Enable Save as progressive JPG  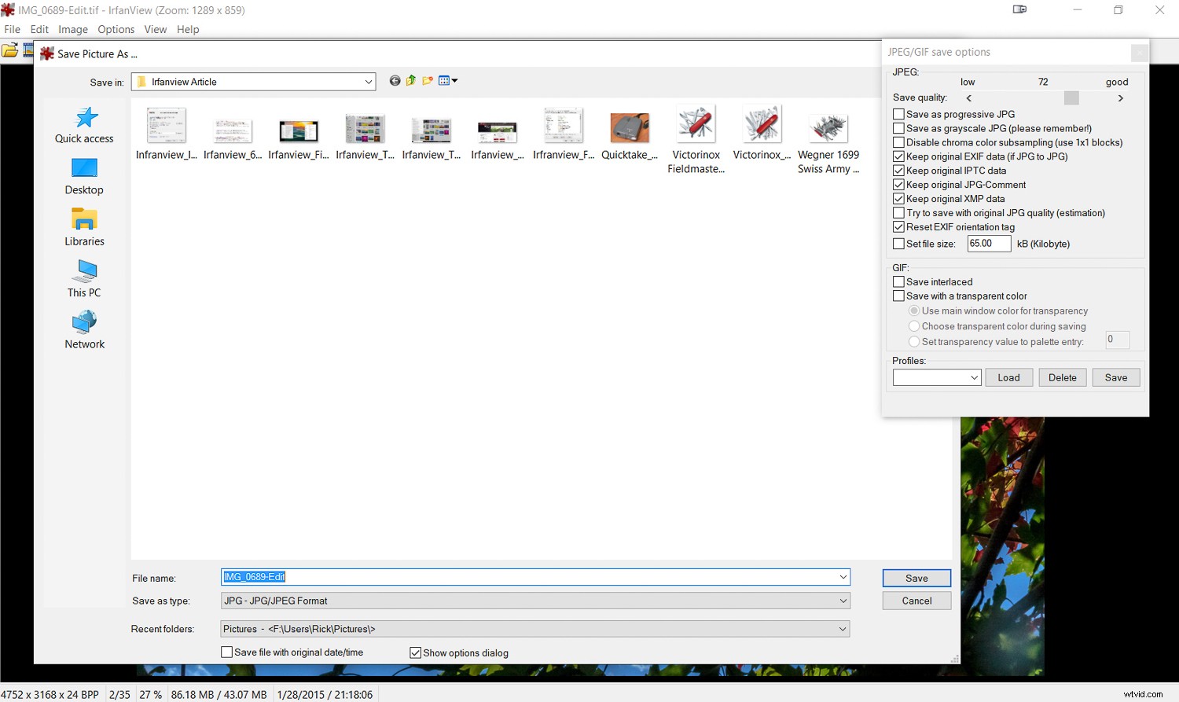coord(898,114)
